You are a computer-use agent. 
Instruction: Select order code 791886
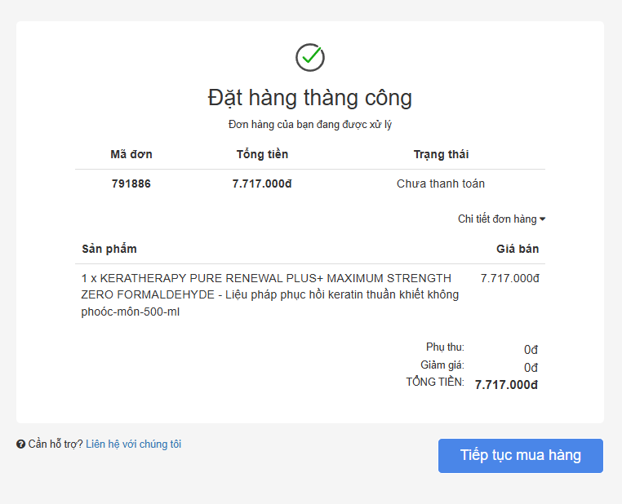coord(131,183)
